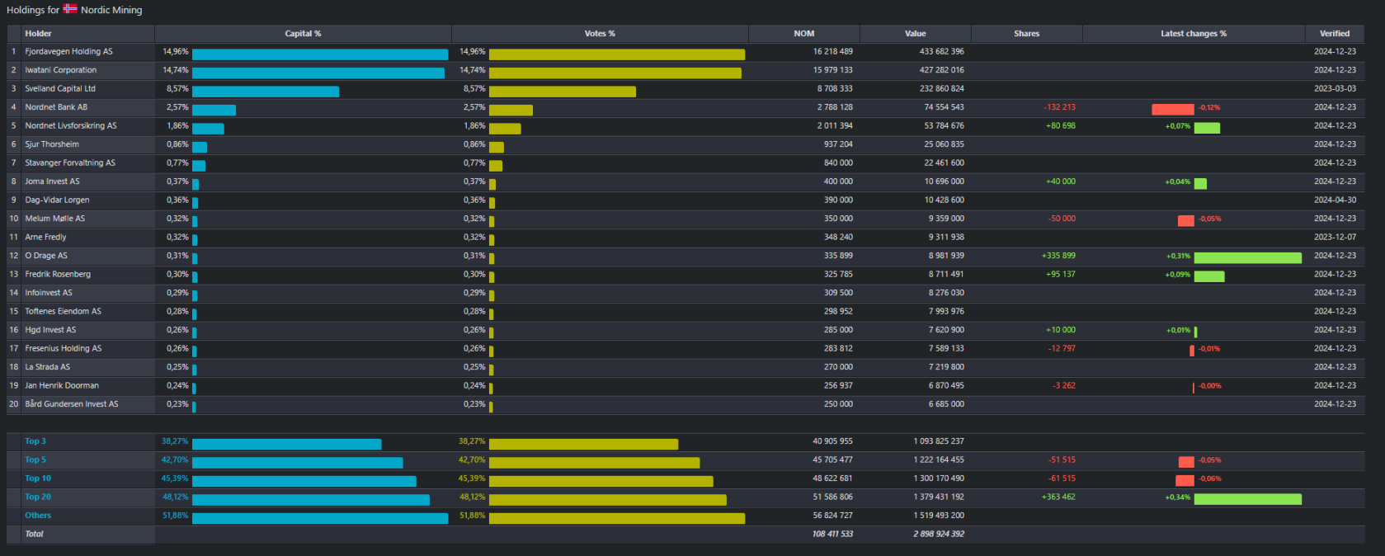The image size is (1385, 556).
Task: Select holder Melum Mølle AS
Action: (x=54, y=219)
